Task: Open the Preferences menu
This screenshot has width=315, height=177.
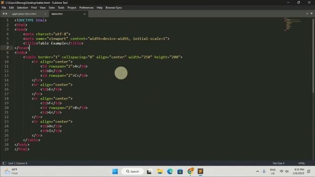Action: (87, 8)
